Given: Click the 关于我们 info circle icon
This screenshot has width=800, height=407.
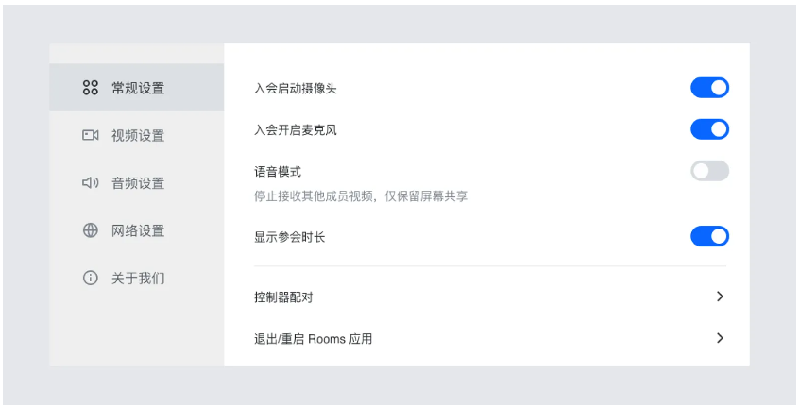Looking at the screenshot, I should coord(91,279).
